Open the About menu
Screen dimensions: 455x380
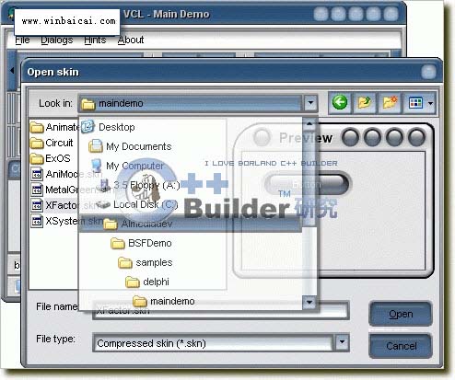tap(131, 40)
